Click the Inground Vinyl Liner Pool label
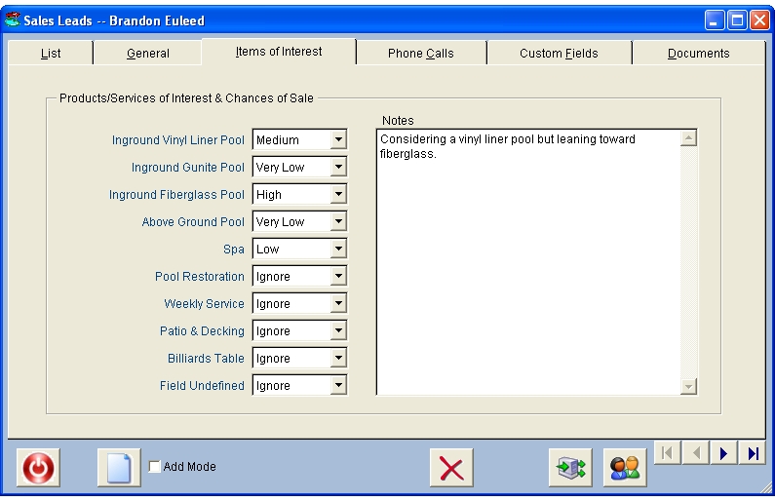Viewport: 775px width, 501px height. point(178,139)
